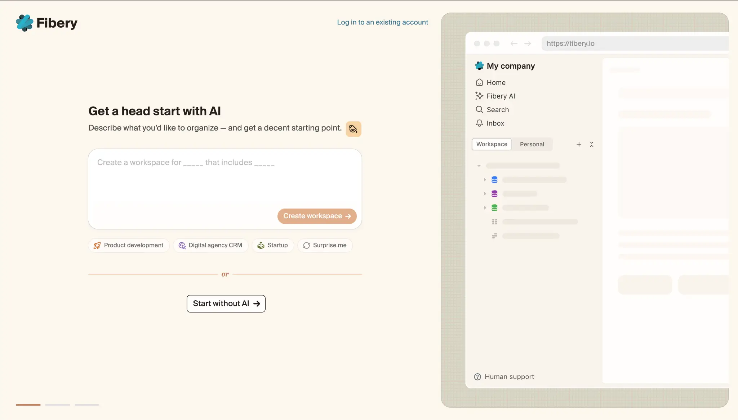Click the rocket icon in Product development
Viewport: 738px width, 420px height.
(x=97, y=245)
